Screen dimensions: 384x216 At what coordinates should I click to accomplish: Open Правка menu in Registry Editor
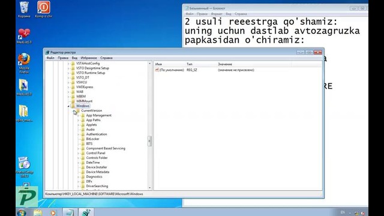[63, 58]
